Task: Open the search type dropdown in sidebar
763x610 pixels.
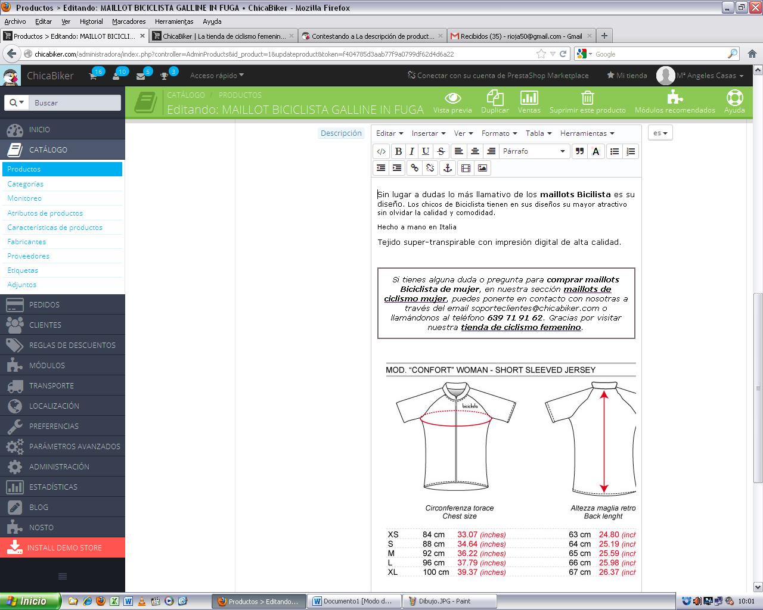Action: [x=16, y=102]
